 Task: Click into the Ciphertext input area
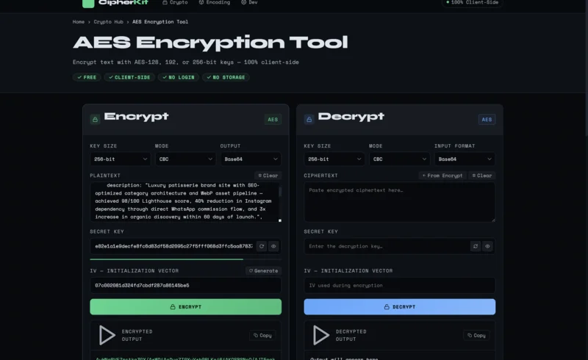(399, 202)
